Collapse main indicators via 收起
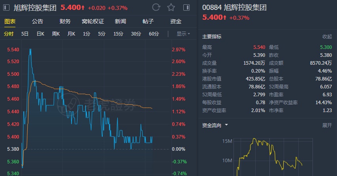This screenshot has width=337, height=176. coord(327,37)
